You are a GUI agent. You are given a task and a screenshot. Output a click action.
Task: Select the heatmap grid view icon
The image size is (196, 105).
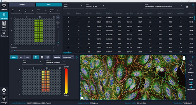[36, 57]
